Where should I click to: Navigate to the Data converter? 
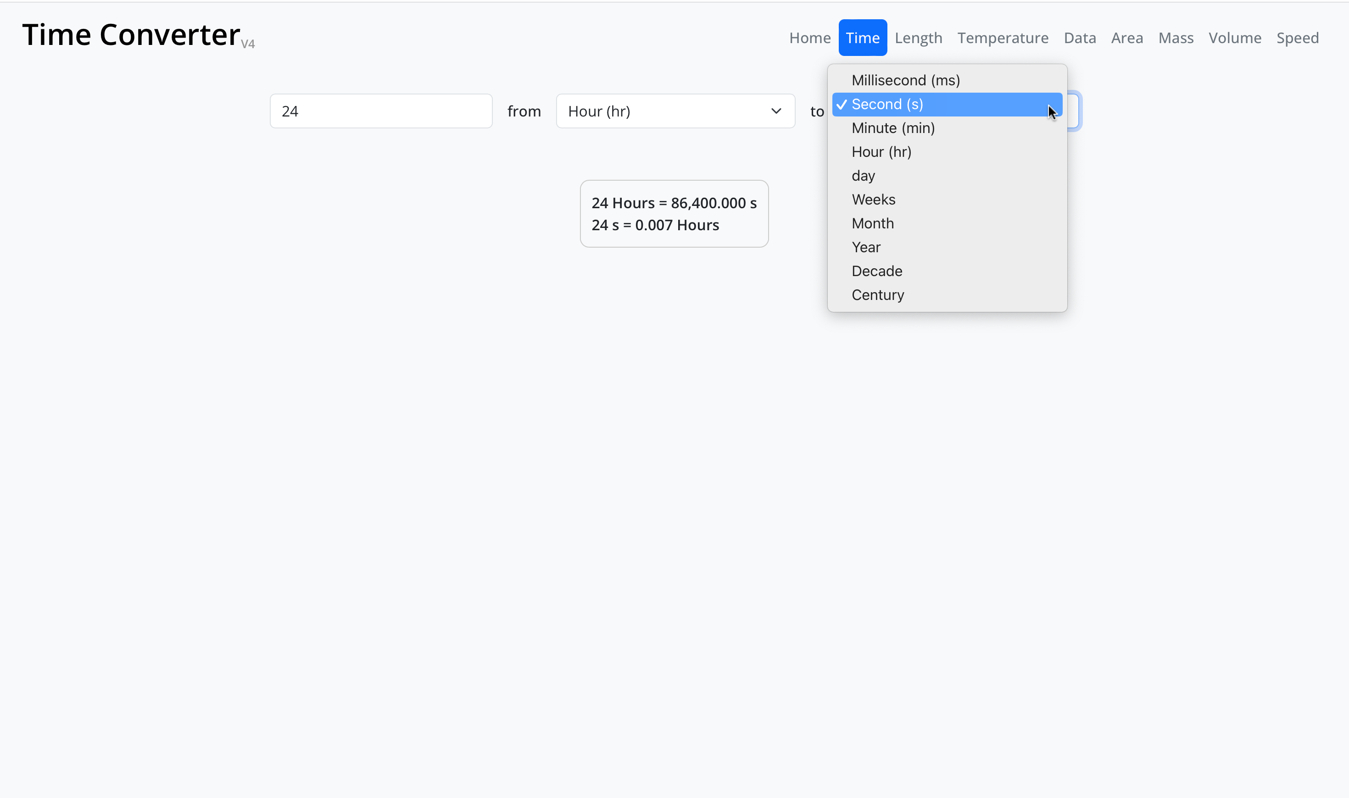pos(1080,37)
